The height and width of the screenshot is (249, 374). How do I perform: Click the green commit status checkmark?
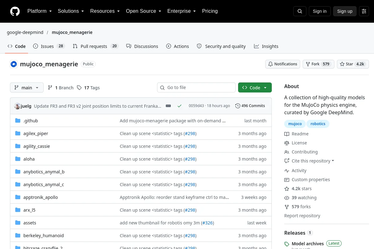[180, 106]
